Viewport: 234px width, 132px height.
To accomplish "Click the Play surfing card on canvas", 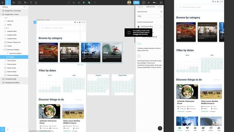I will tap(112, 52).
